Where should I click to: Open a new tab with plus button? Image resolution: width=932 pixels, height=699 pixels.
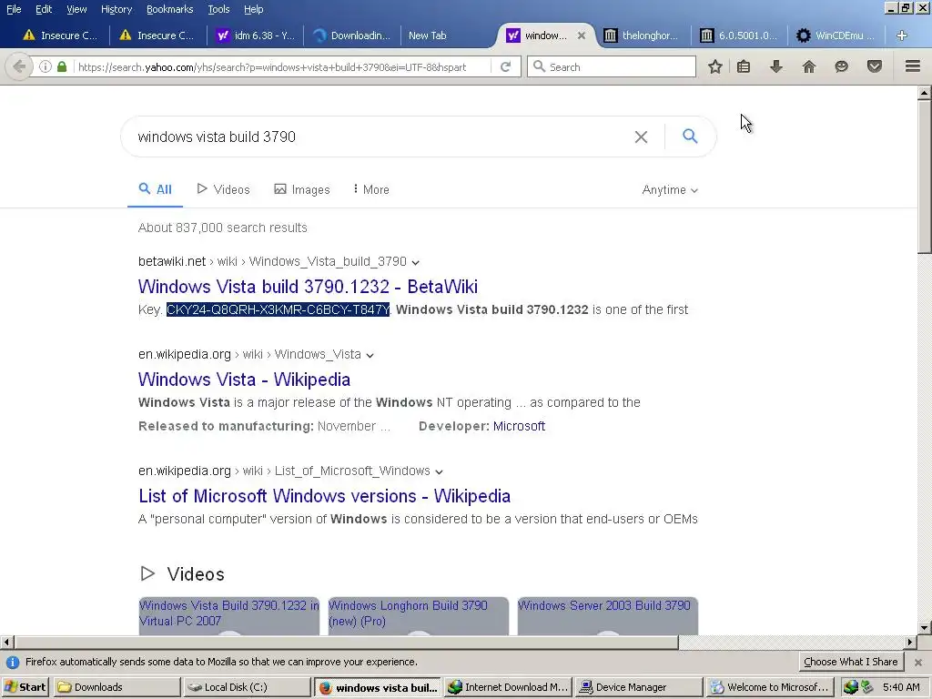tap(902, 35)
